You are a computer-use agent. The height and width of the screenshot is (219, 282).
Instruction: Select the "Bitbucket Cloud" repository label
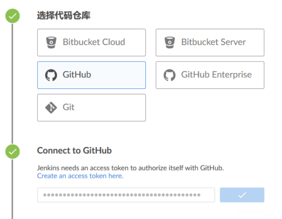[94, 42]
